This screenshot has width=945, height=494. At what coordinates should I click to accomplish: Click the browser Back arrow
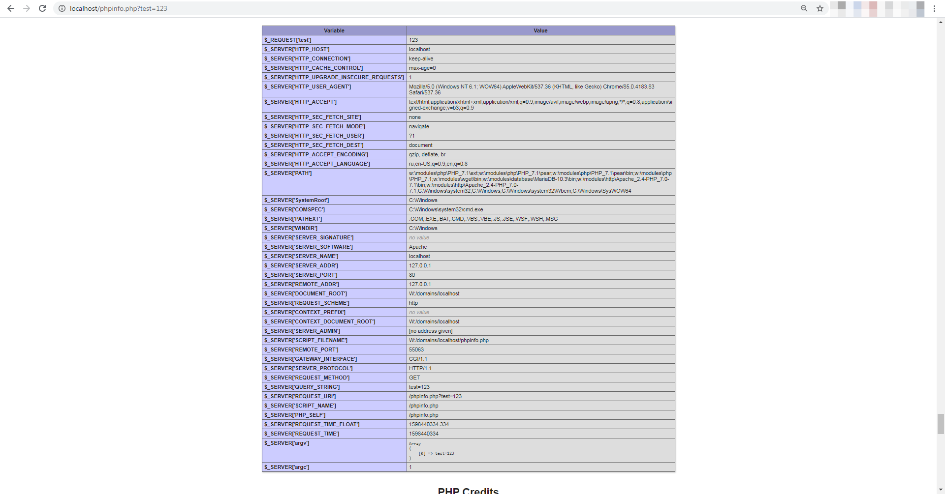tap(11, 8)
